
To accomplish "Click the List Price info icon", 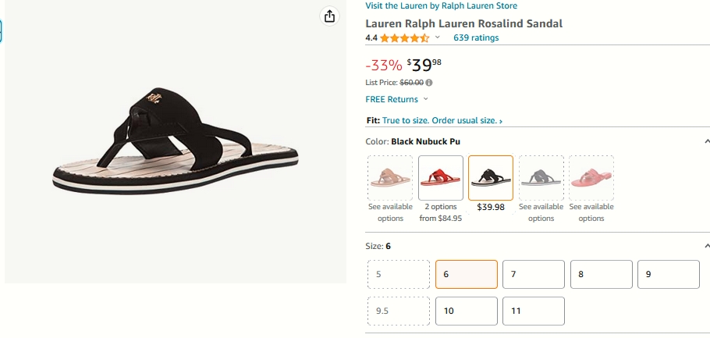I will pos(429,83).
